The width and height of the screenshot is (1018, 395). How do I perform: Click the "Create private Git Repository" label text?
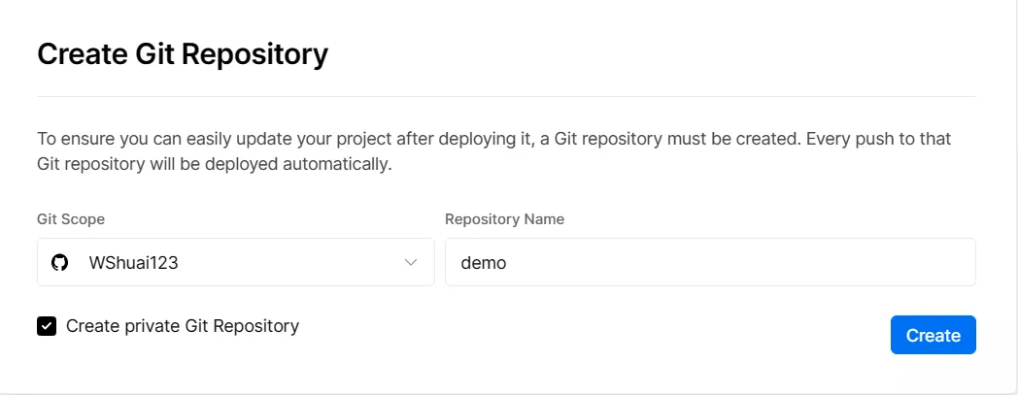(183, 325)
